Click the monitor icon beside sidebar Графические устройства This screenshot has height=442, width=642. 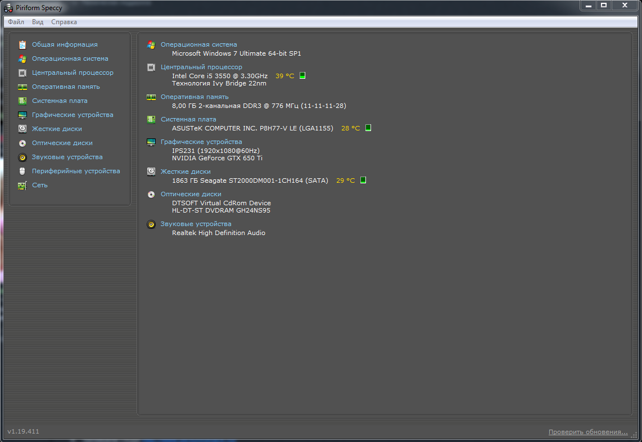click(22, 115)
